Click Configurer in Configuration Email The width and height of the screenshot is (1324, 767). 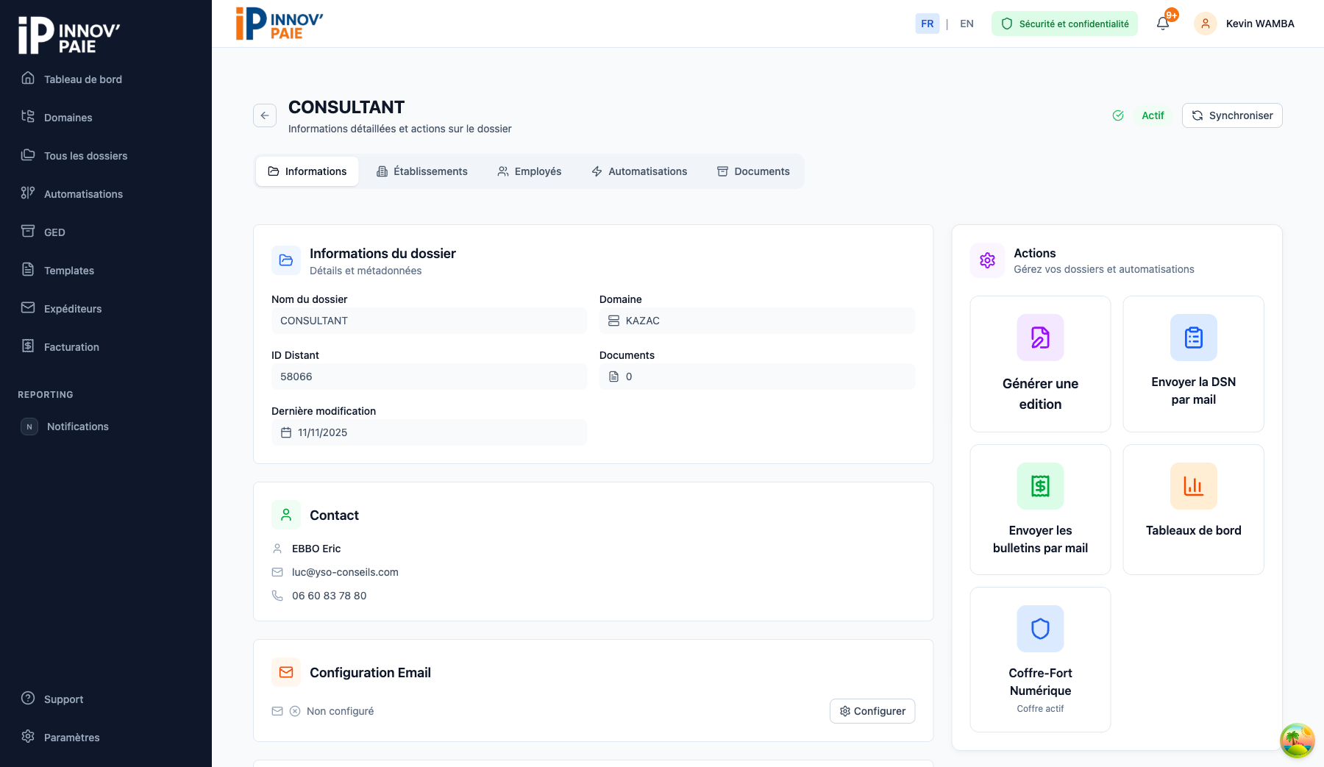[x=872, y=711]
